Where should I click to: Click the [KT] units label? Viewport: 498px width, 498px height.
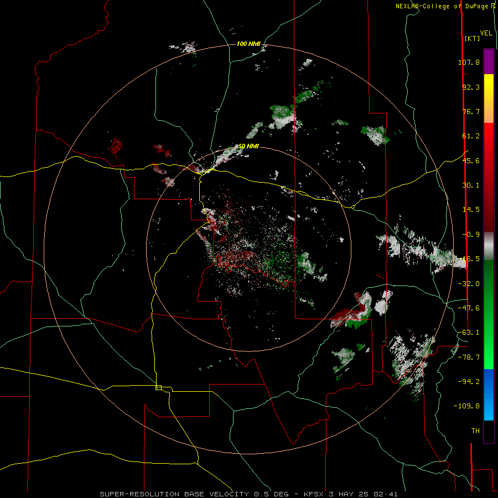tap(472, 38)
